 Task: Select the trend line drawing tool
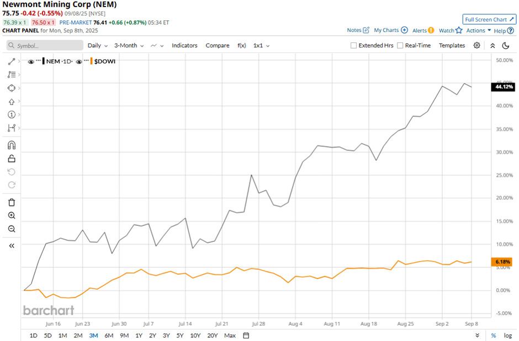(x=12, y=61)
